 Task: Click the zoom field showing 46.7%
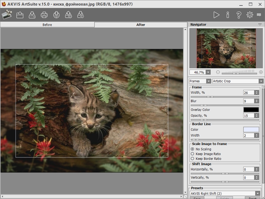[198, 72]
